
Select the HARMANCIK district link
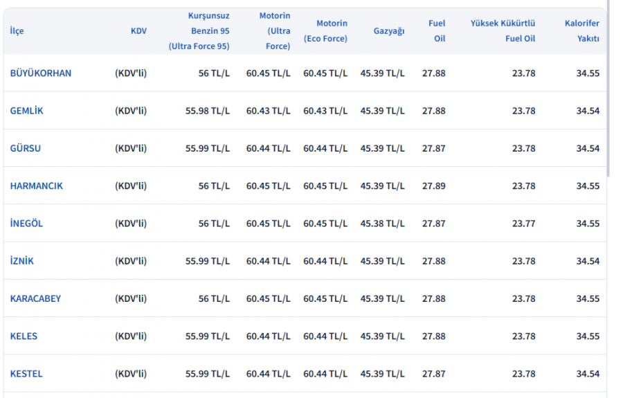(36, 186)
